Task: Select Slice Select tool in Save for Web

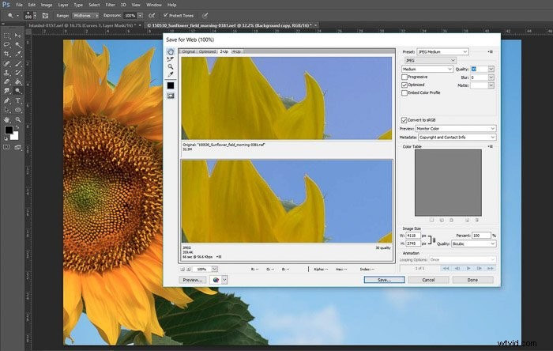Action: pos(171,59)
